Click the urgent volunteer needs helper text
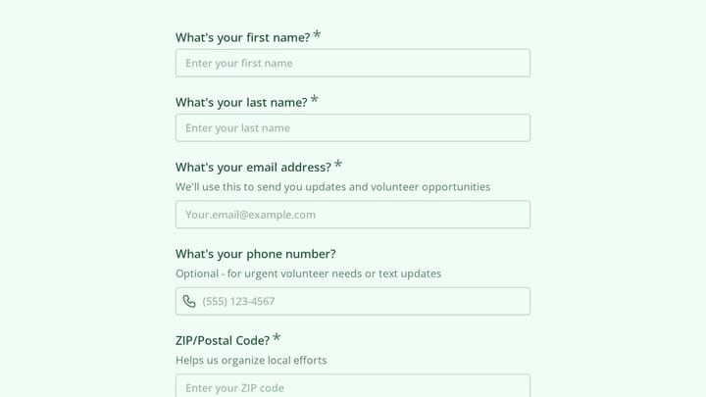This screenshot has height=397, width=706. tap(309, 273)
